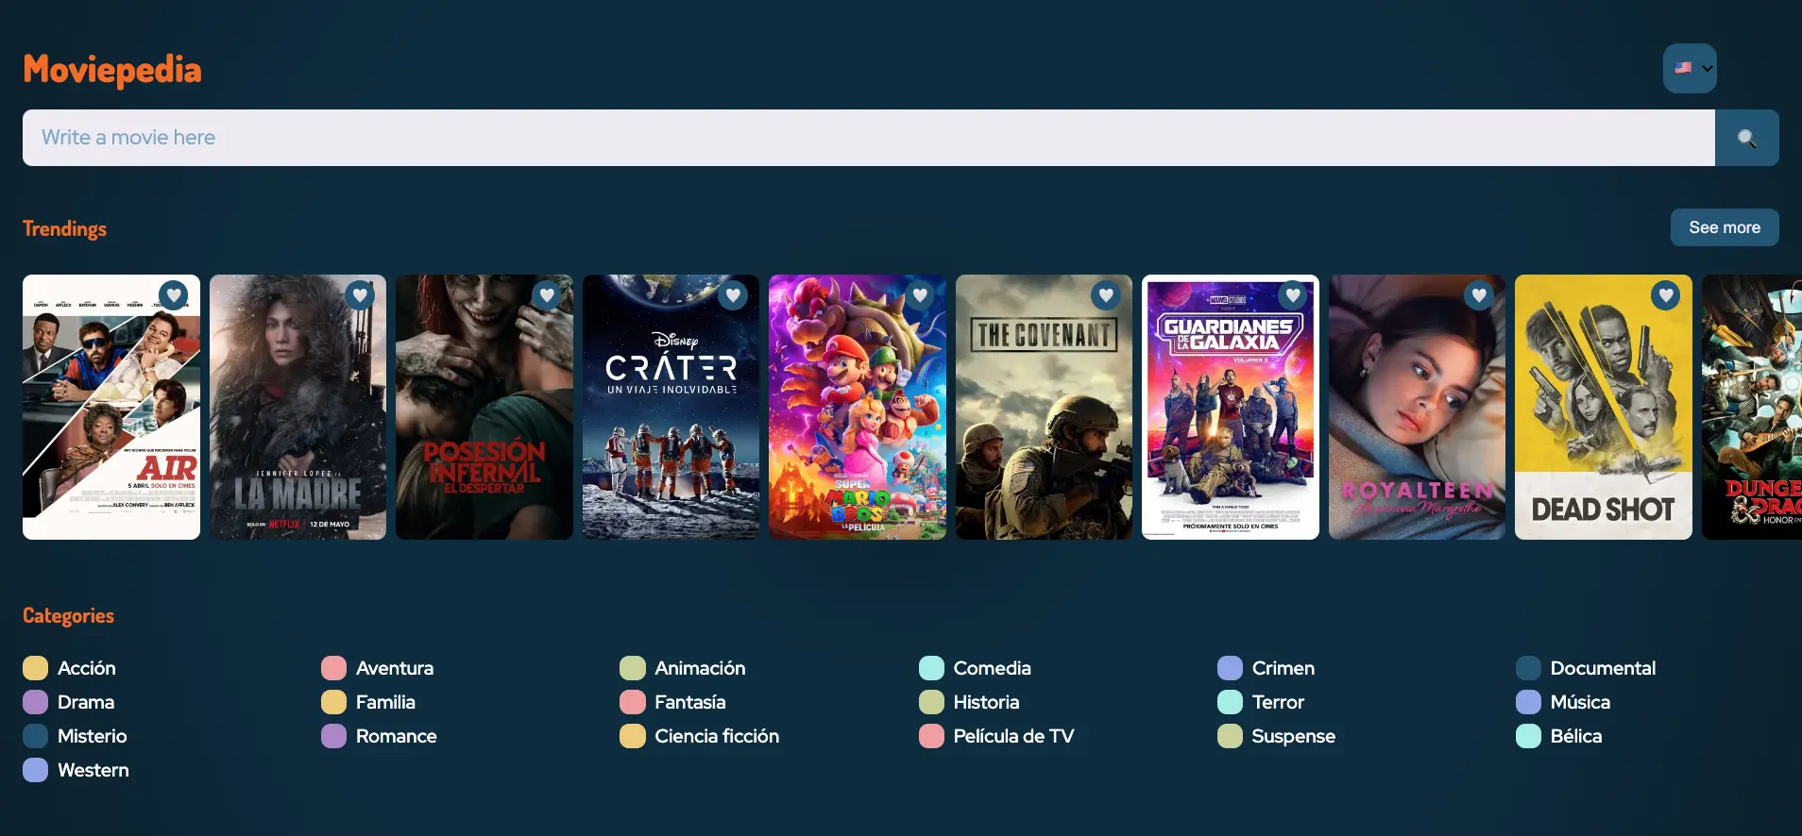Toggle favorite heart on Dead Shot poster
1802x836 pixels.
point(1666,295)
